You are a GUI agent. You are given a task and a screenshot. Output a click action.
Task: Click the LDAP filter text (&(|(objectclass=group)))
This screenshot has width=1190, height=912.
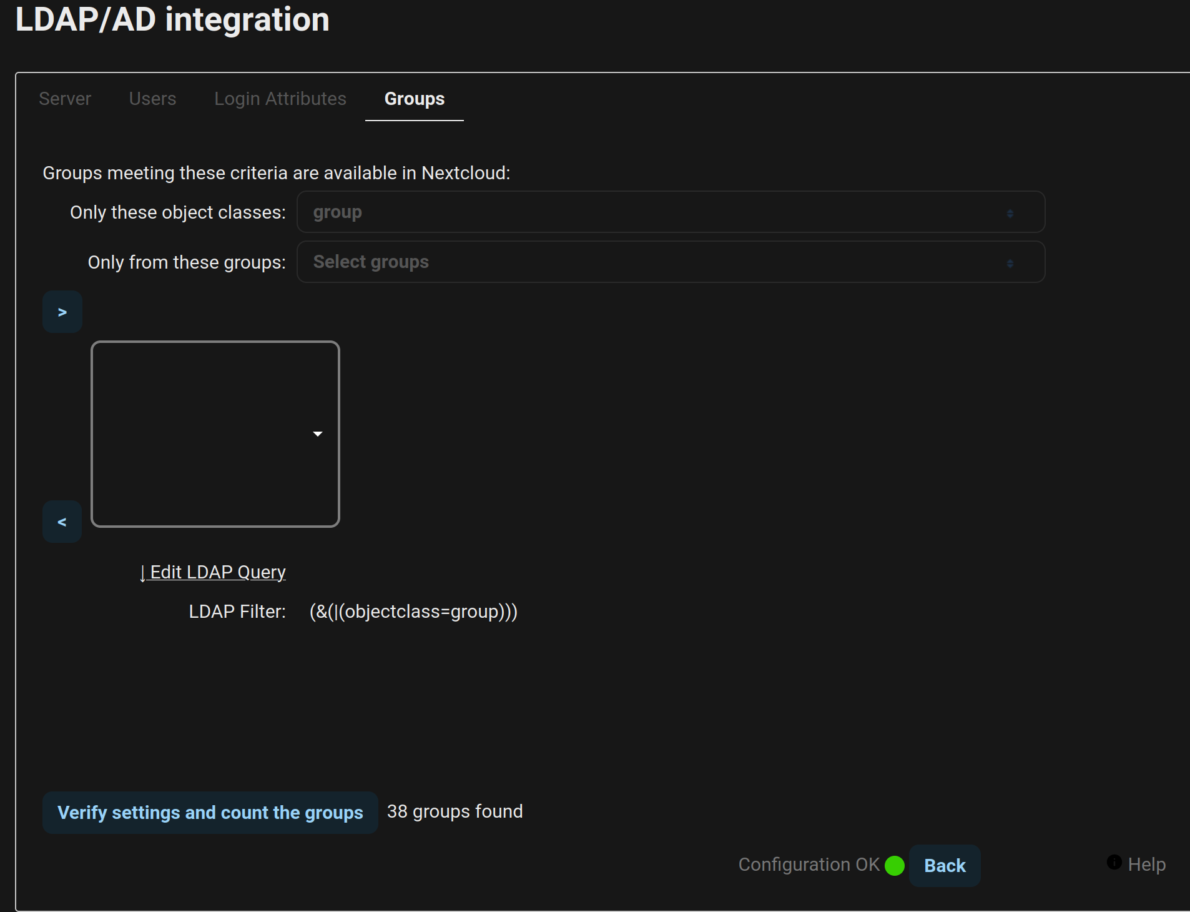413,611
